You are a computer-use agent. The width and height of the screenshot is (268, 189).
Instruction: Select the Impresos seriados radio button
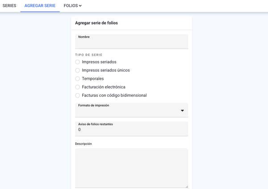[77, 62]
